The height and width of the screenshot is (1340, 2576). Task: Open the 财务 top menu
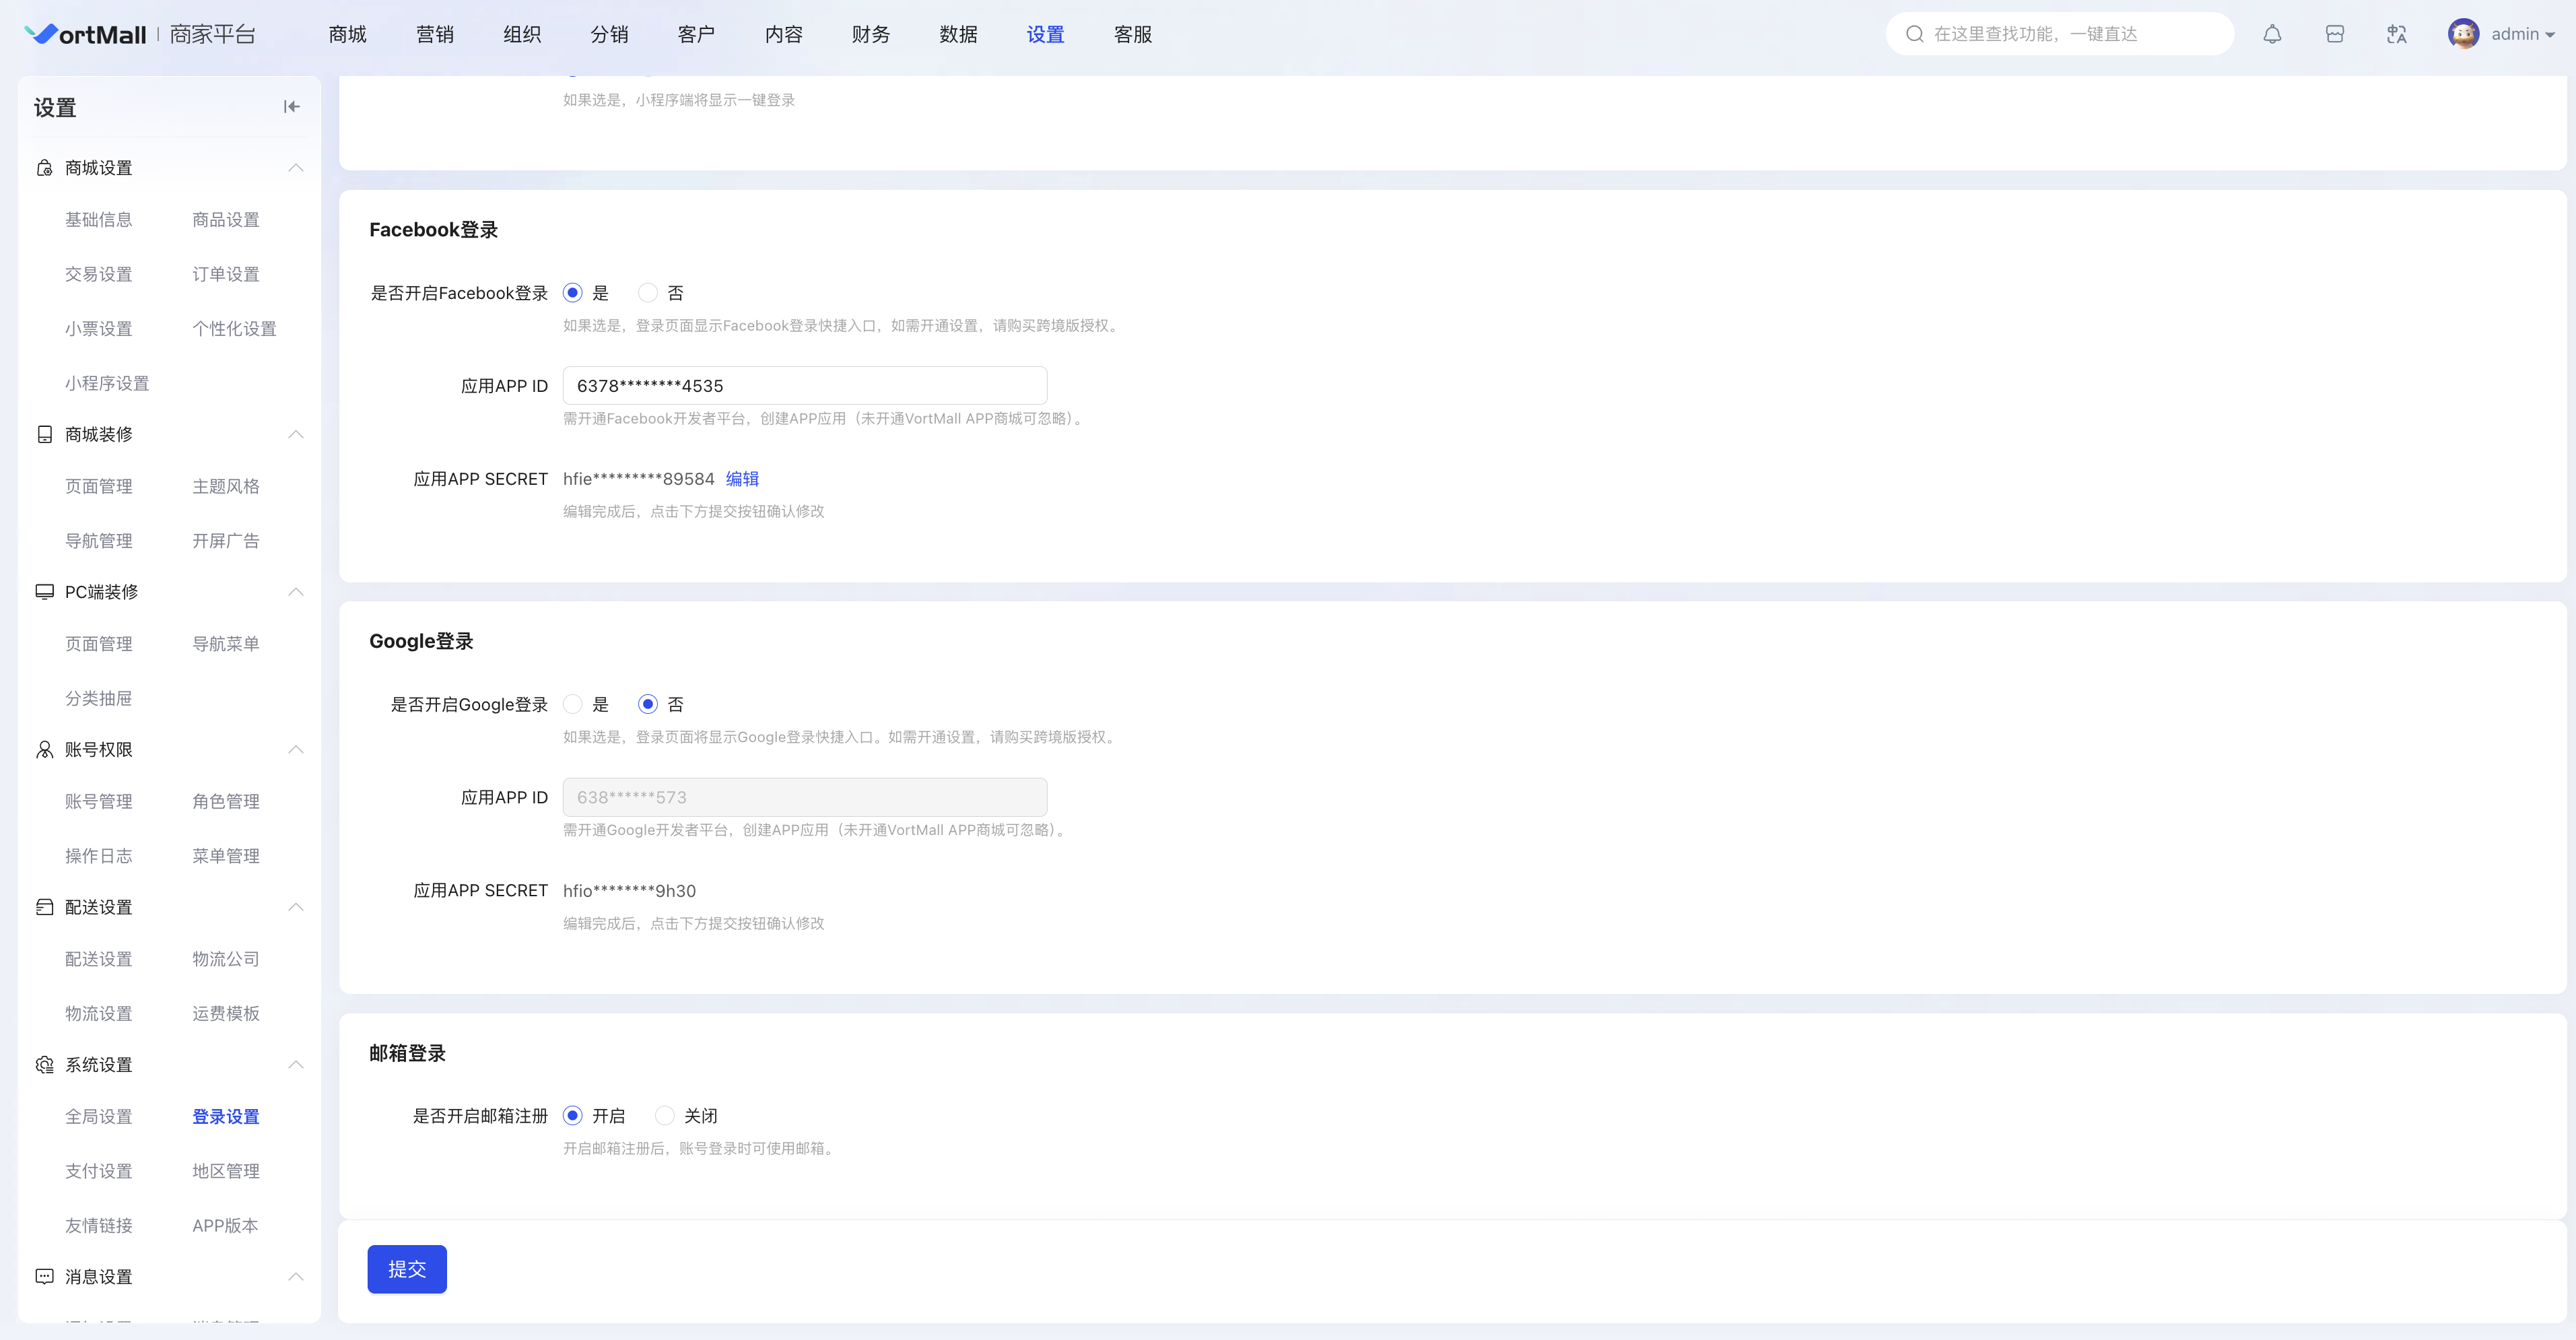click(871, 34)
